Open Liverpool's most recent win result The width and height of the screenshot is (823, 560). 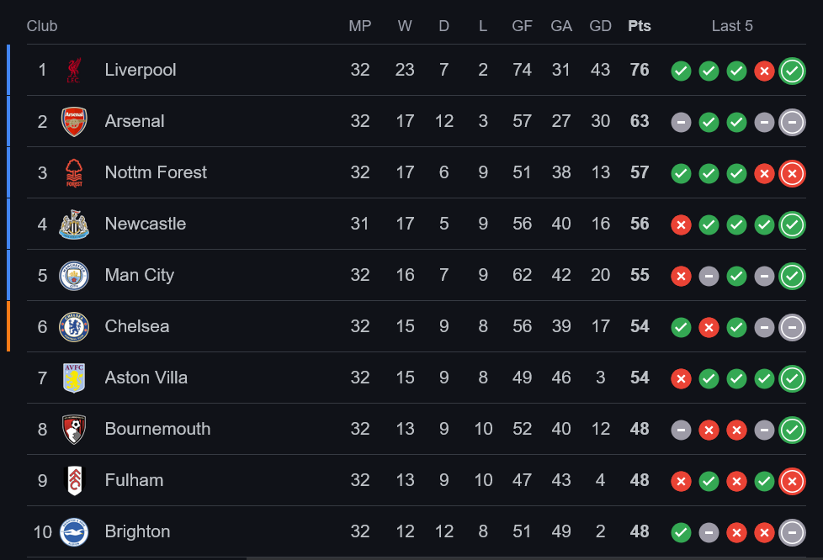(792, 71)
